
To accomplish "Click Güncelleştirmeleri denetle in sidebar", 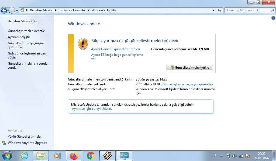I will tap(26, 31).
